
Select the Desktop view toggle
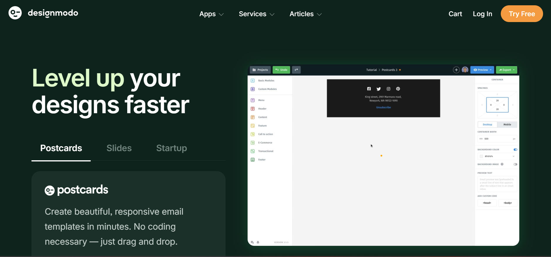(x=487, y=125)
